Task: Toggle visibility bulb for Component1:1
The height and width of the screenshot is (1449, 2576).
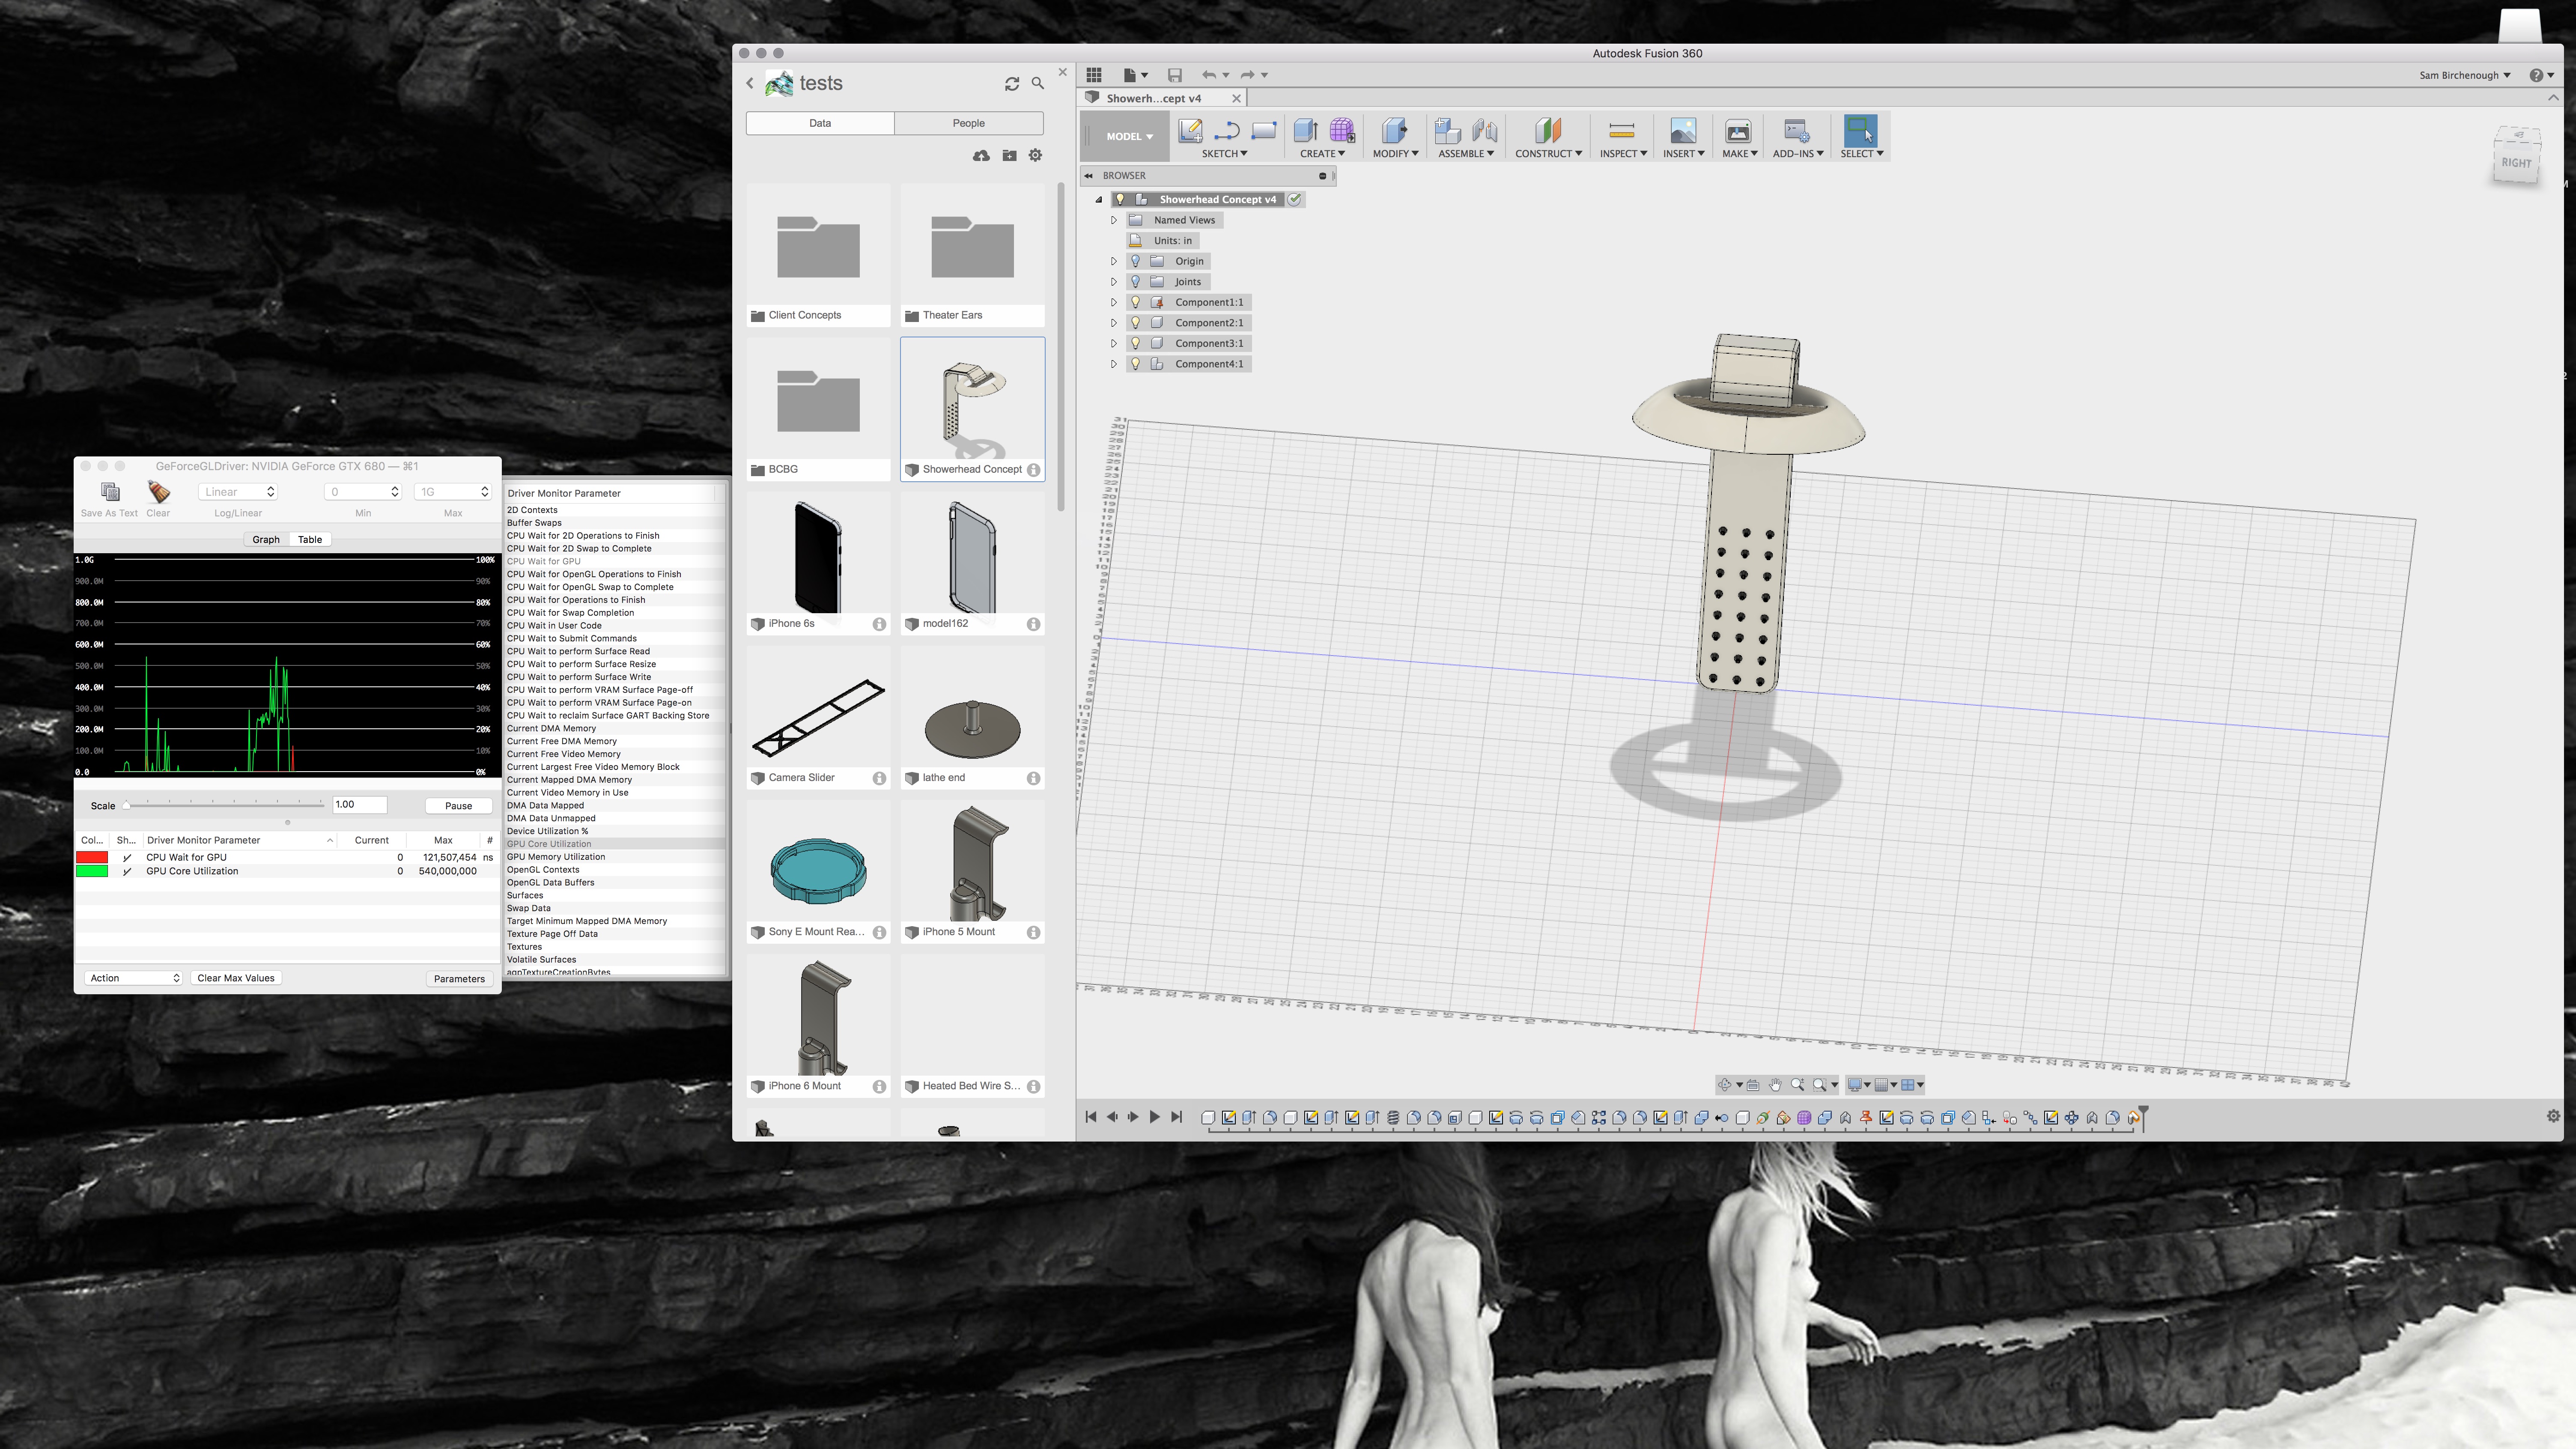Action: pyautogui.click(x=1135, y=302)
